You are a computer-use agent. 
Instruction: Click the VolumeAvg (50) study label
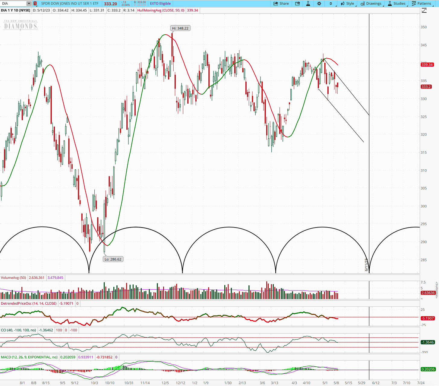pos(14,278)
